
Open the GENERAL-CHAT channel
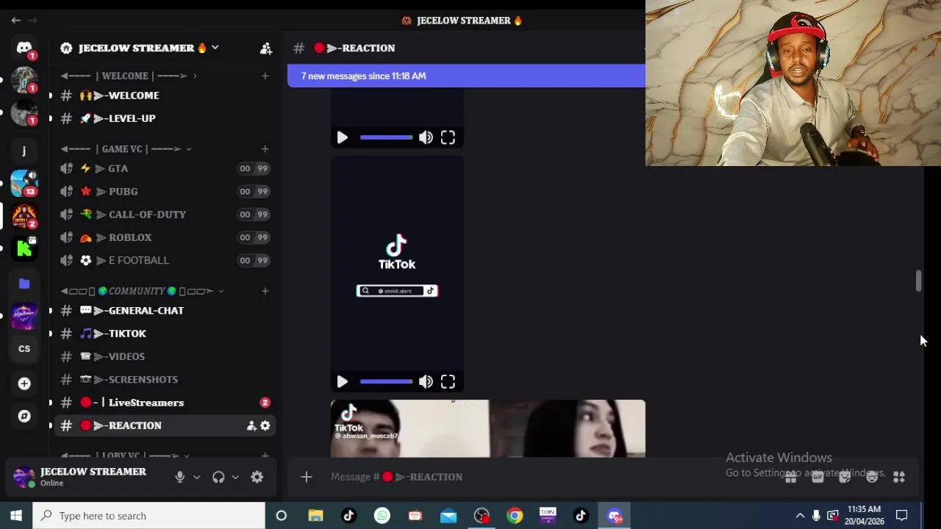pos(165,311)
